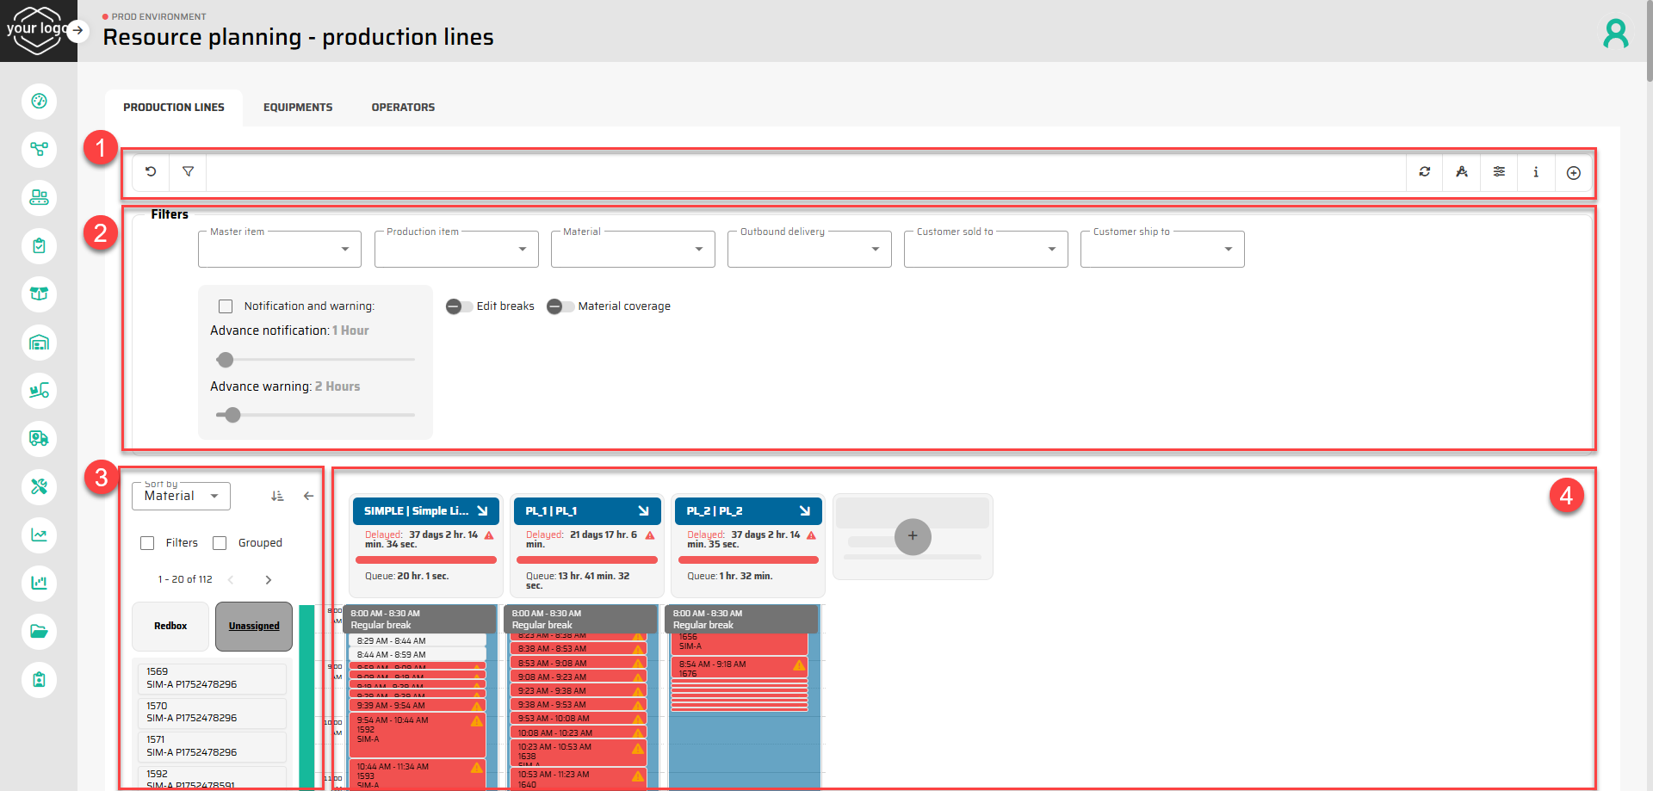Open the user profile icon

1615,34
